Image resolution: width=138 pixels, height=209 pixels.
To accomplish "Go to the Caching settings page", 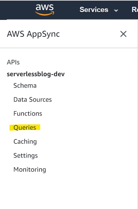I will coord(25,142).
